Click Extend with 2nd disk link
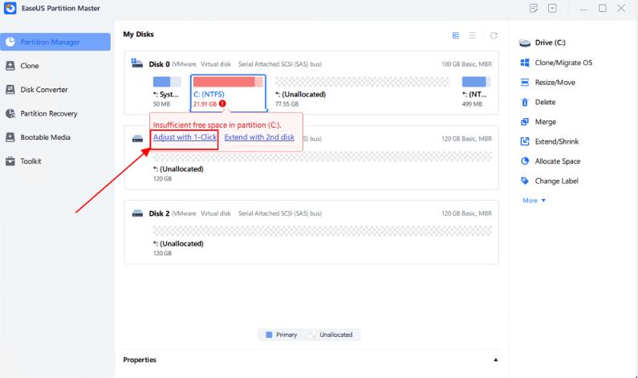The height and width of the screenshot is (378, 638). point(259,137)
